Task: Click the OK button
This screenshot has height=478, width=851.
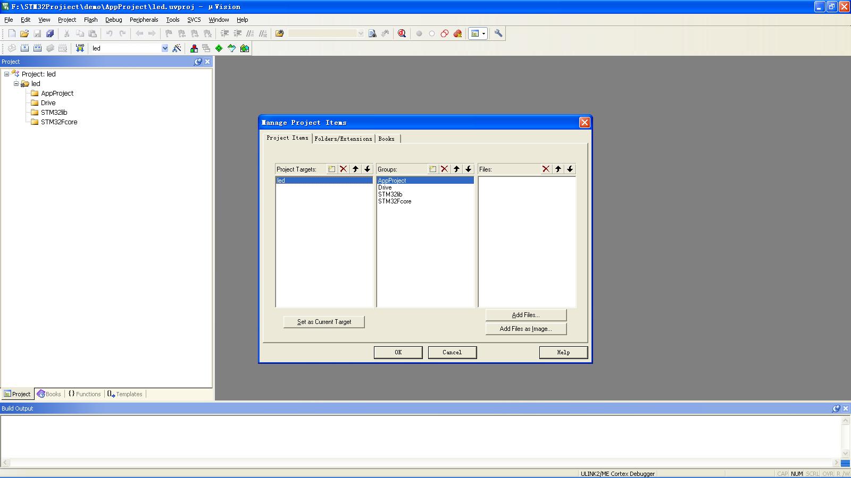Action: 398,352
